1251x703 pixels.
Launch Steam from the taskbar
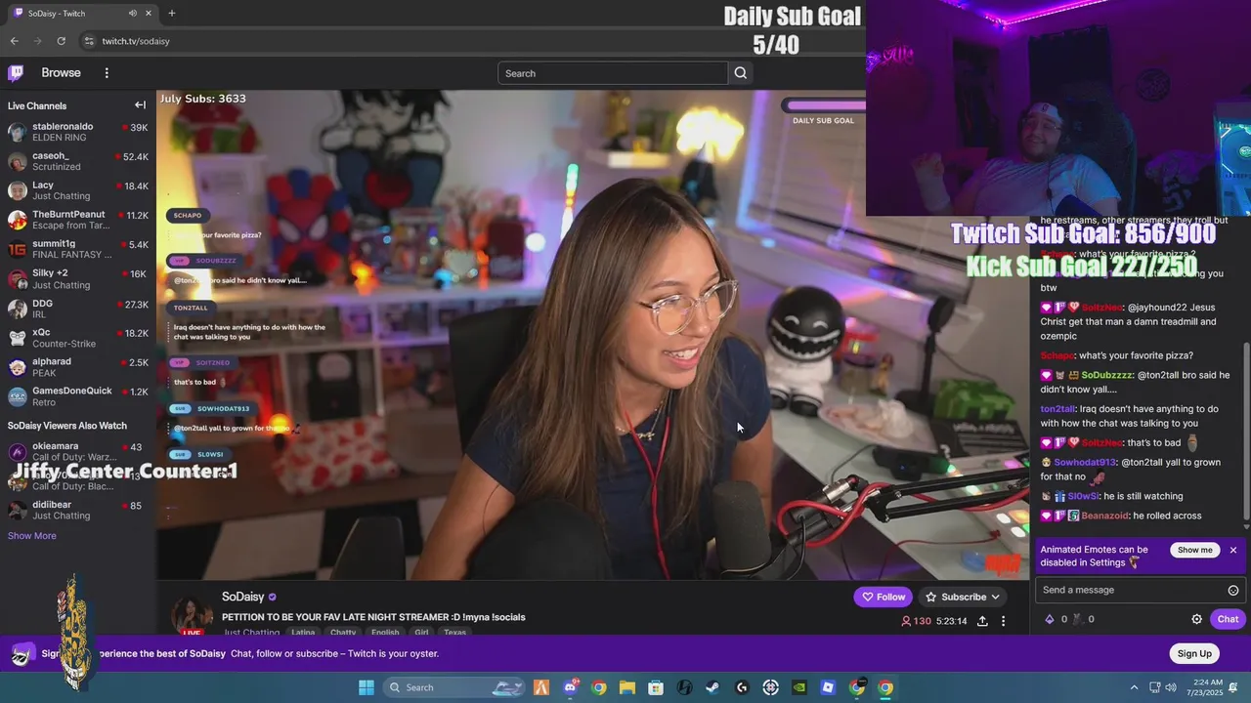[x=713, y=687]
